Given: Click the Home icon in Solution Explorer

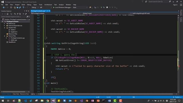Looking at the screenshot, I should 8,14.
